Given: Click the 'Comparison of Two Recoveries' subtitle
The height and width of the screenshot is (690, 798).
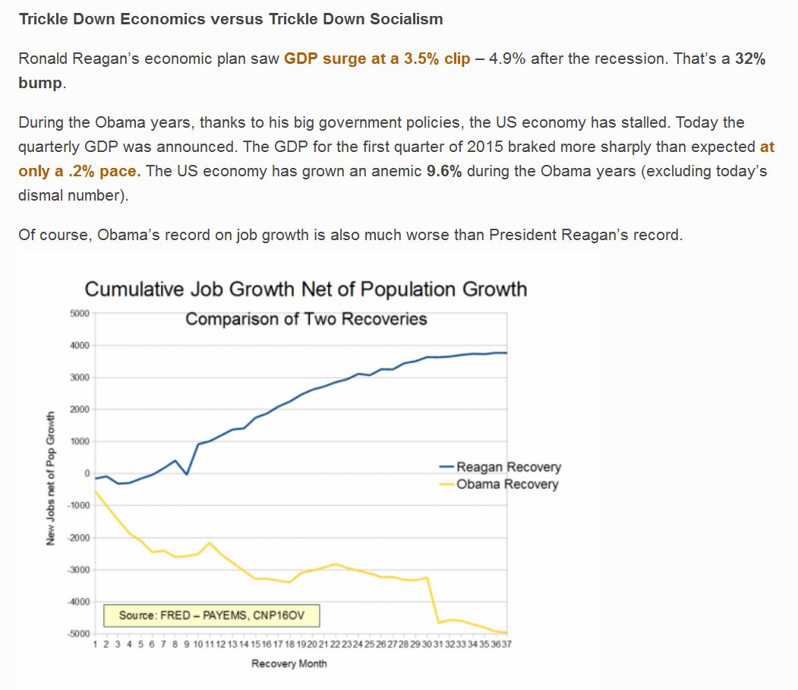Looking at the screenshot, I should click(306, 318).
